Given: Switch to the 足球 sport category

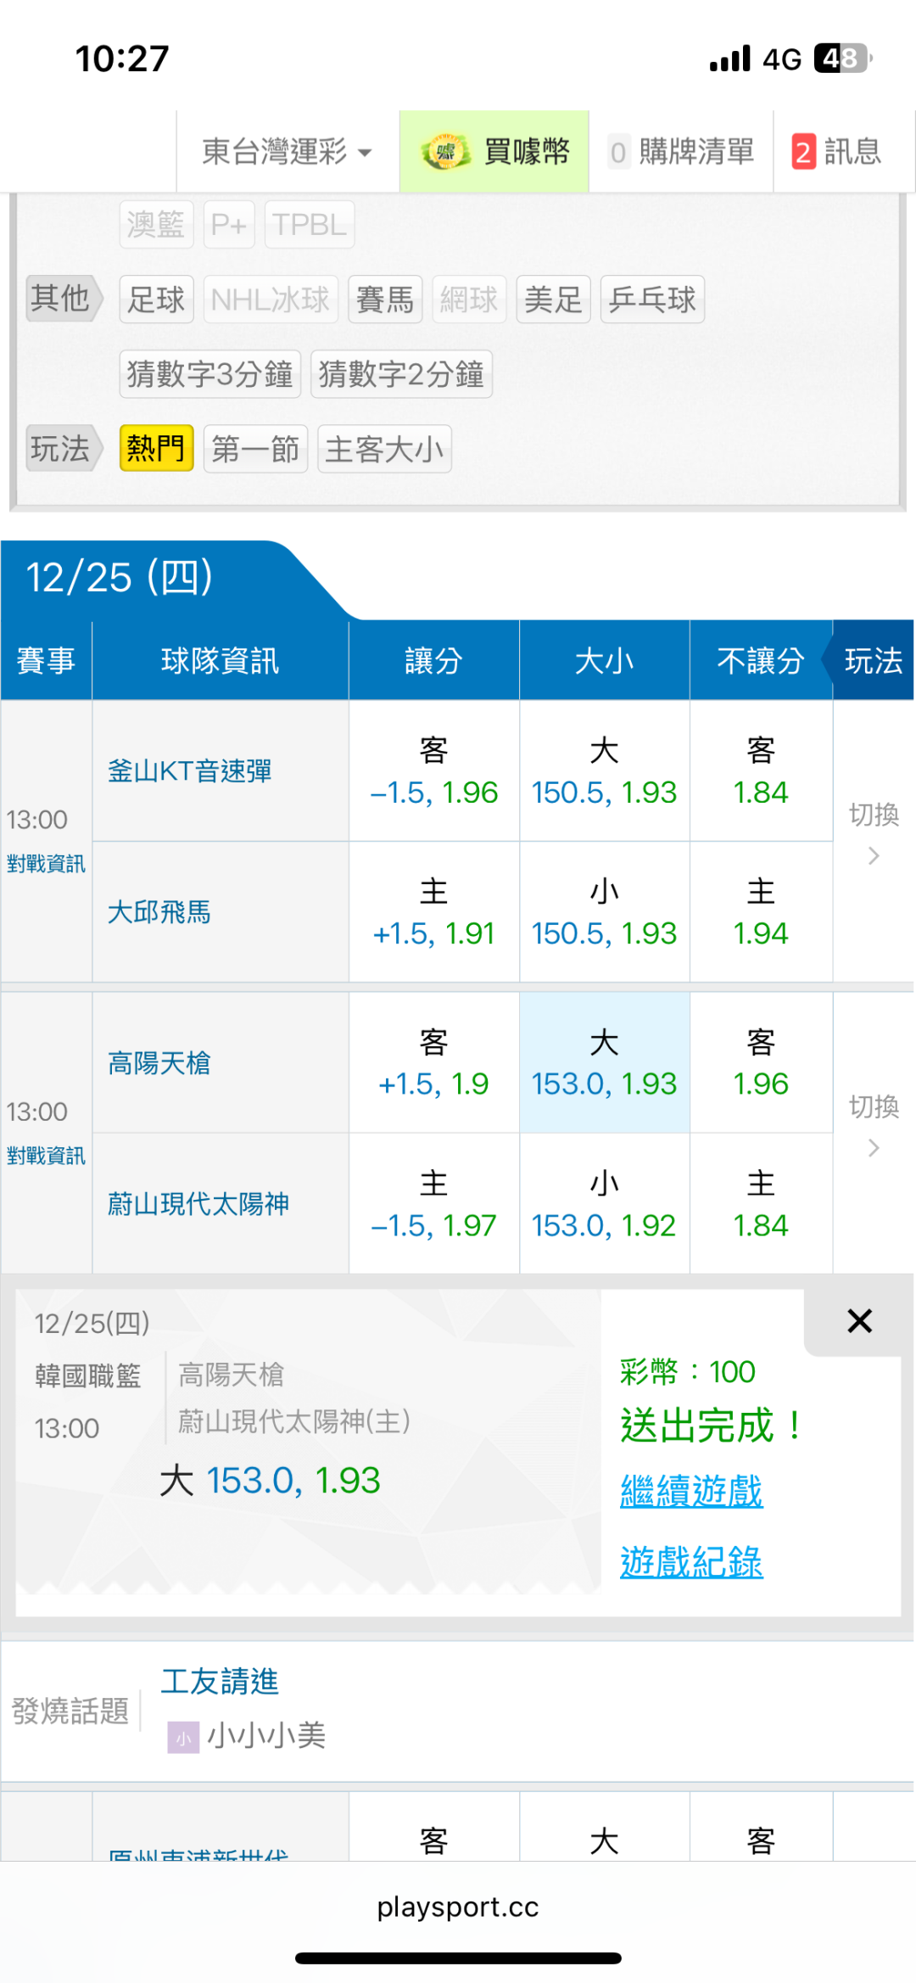Looking at the screenshot, I should [156, 300].
